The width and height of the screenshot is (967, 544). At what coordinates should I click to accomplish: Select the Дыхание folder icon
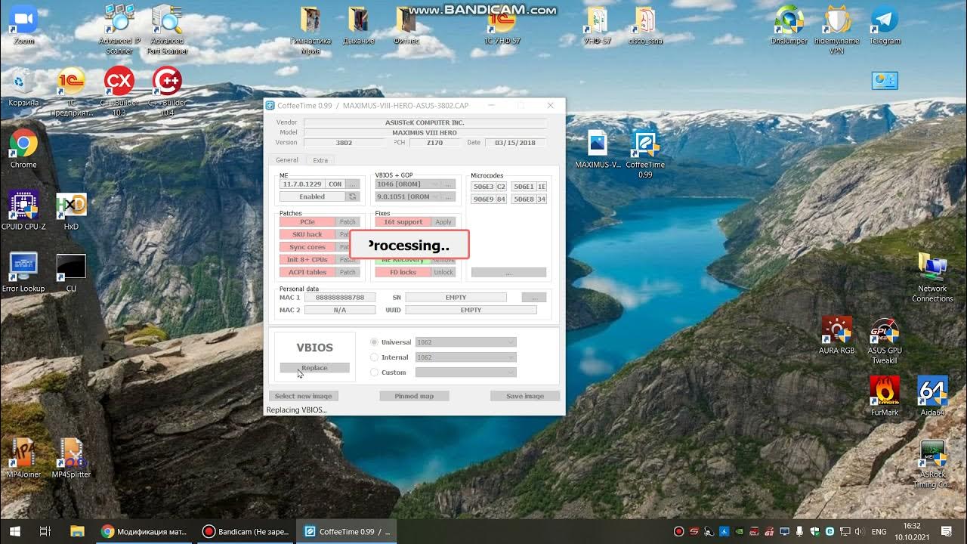(x=358, y=25)
